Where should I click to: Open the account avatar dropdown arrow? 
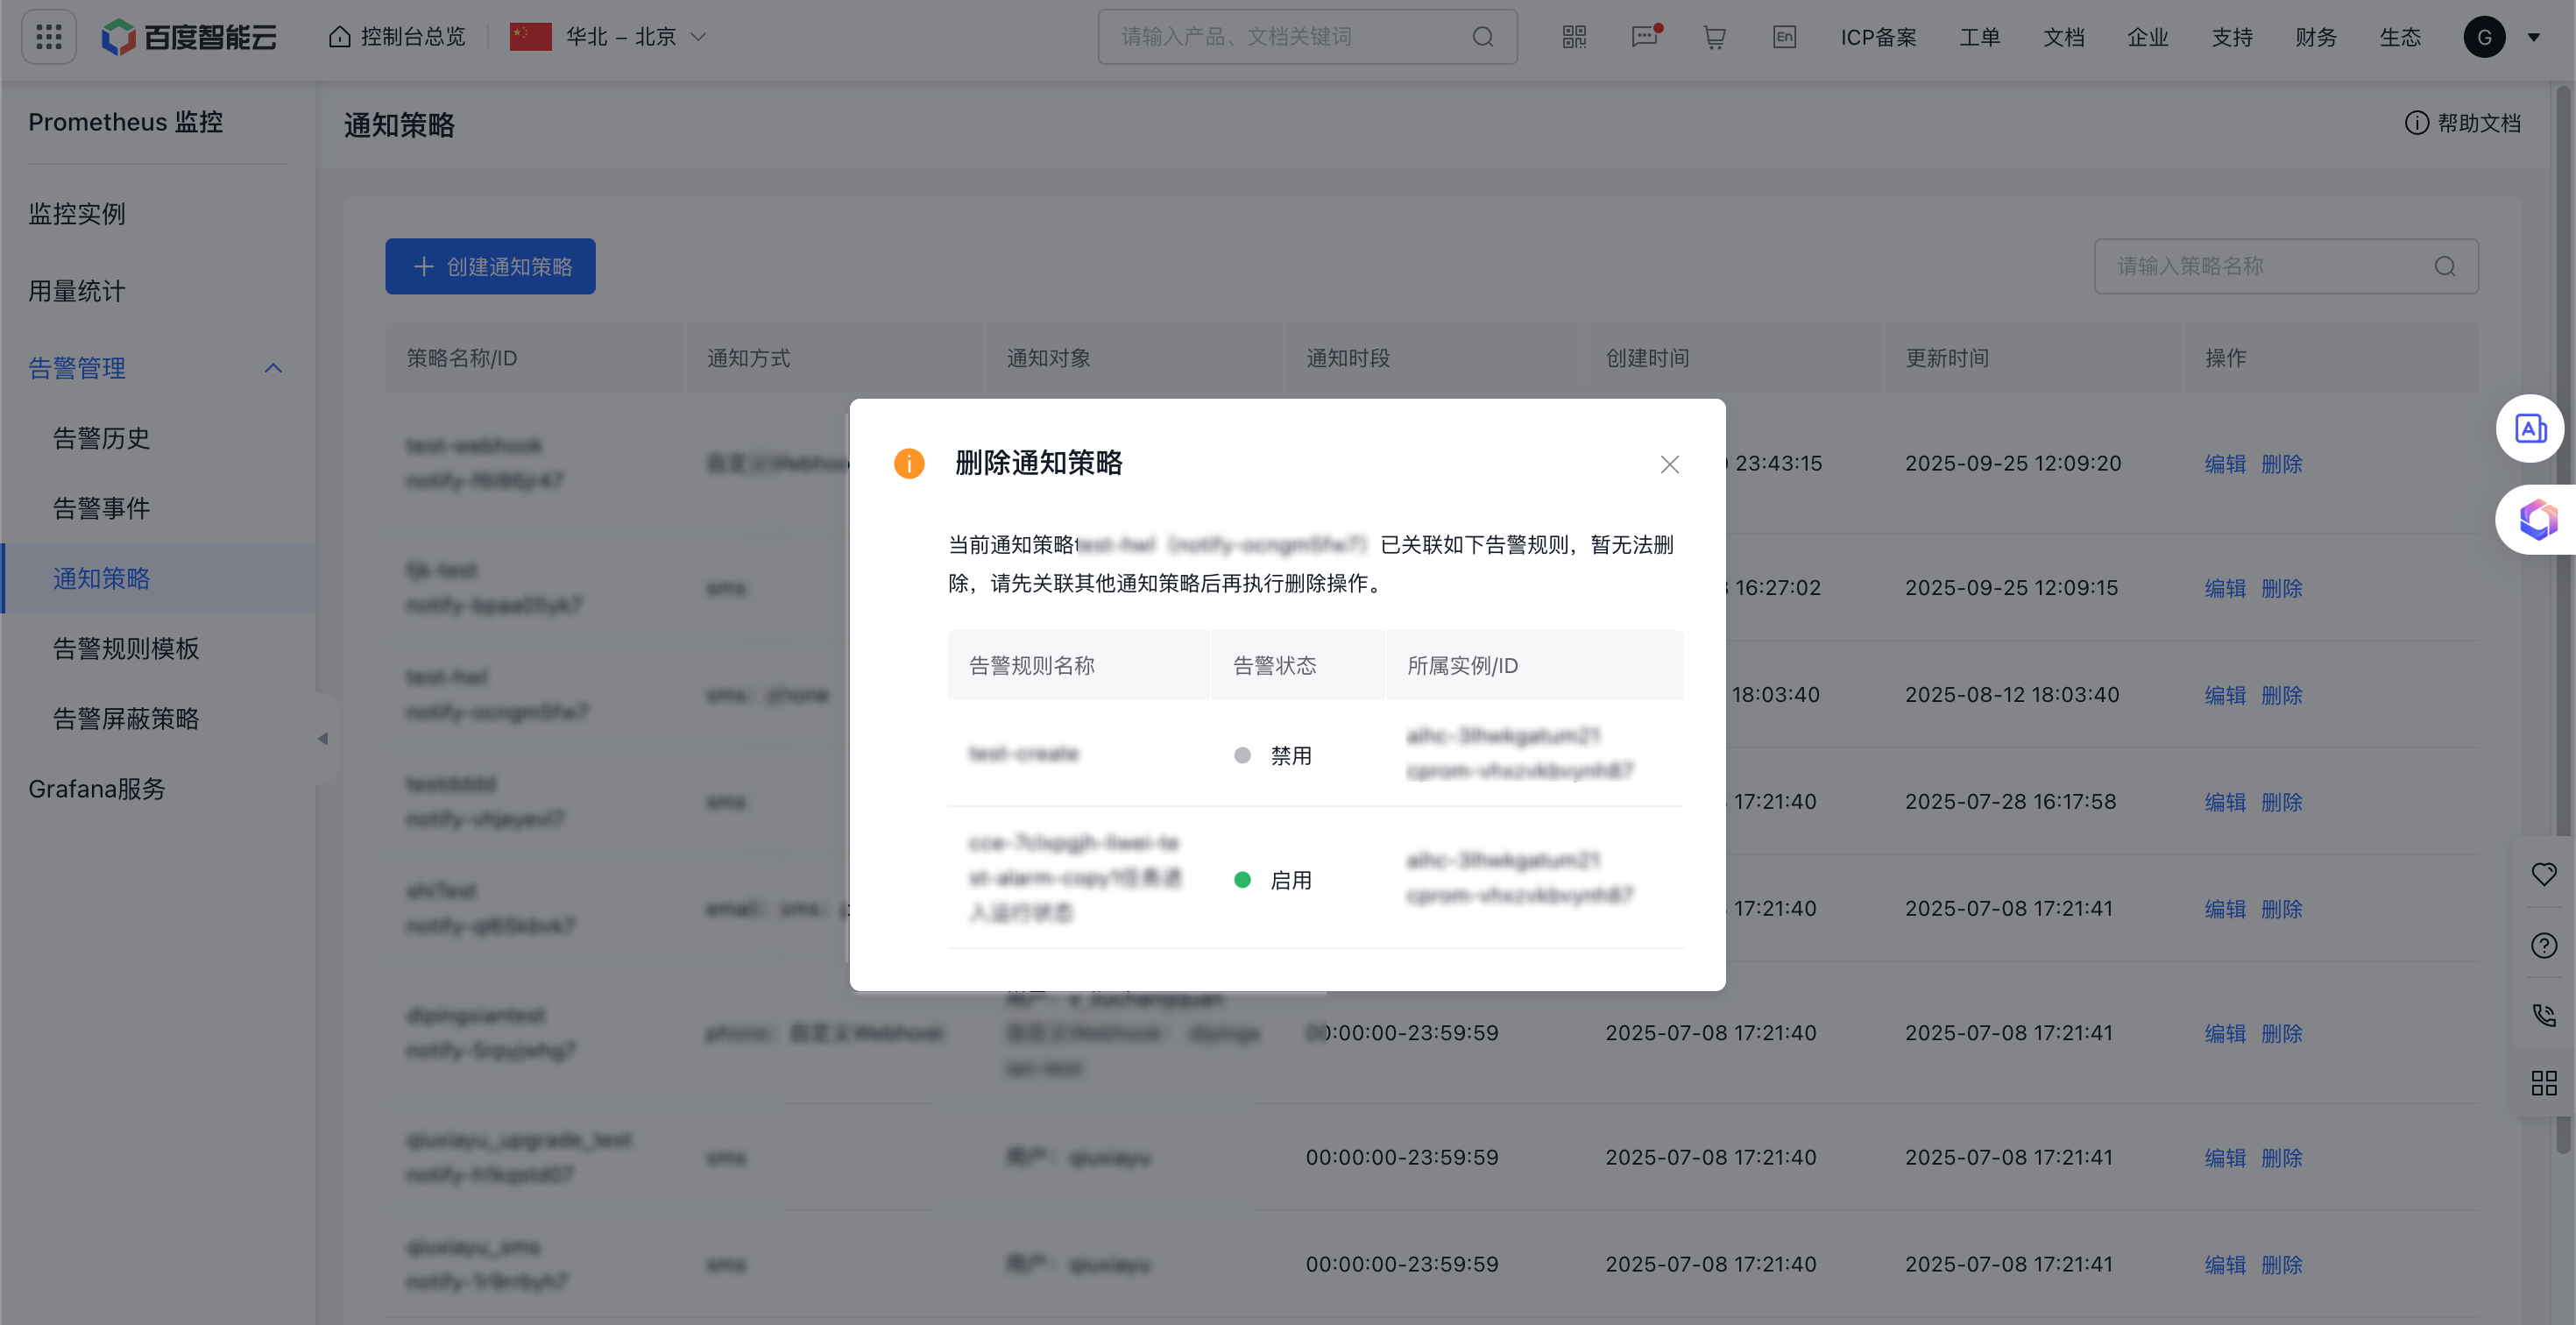tap(2534, 37)
